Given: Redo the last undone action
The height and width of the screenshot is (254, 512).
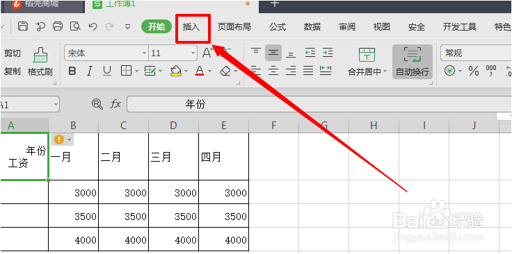Looking at the screenshot, I should [110, 26].
